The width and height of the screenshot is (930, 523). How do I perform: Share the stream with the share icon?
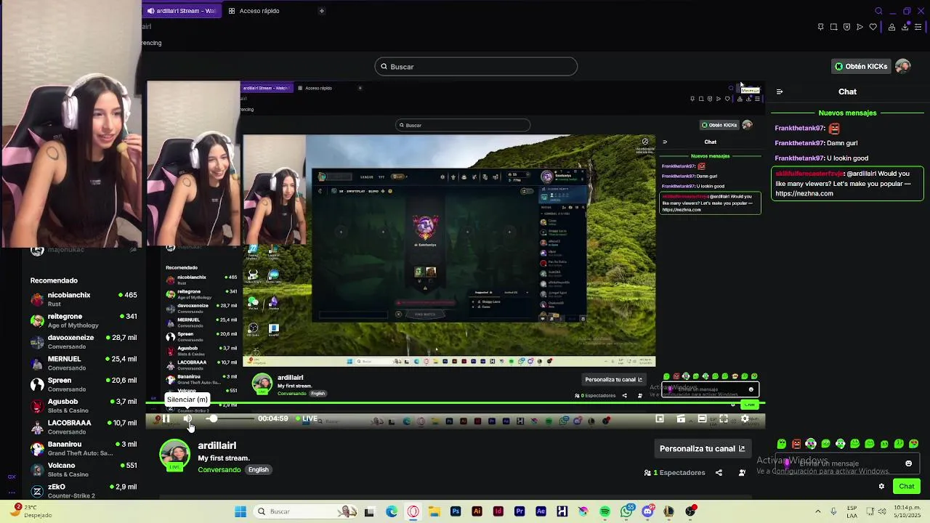pyautogui.click(x=719, y=473)
